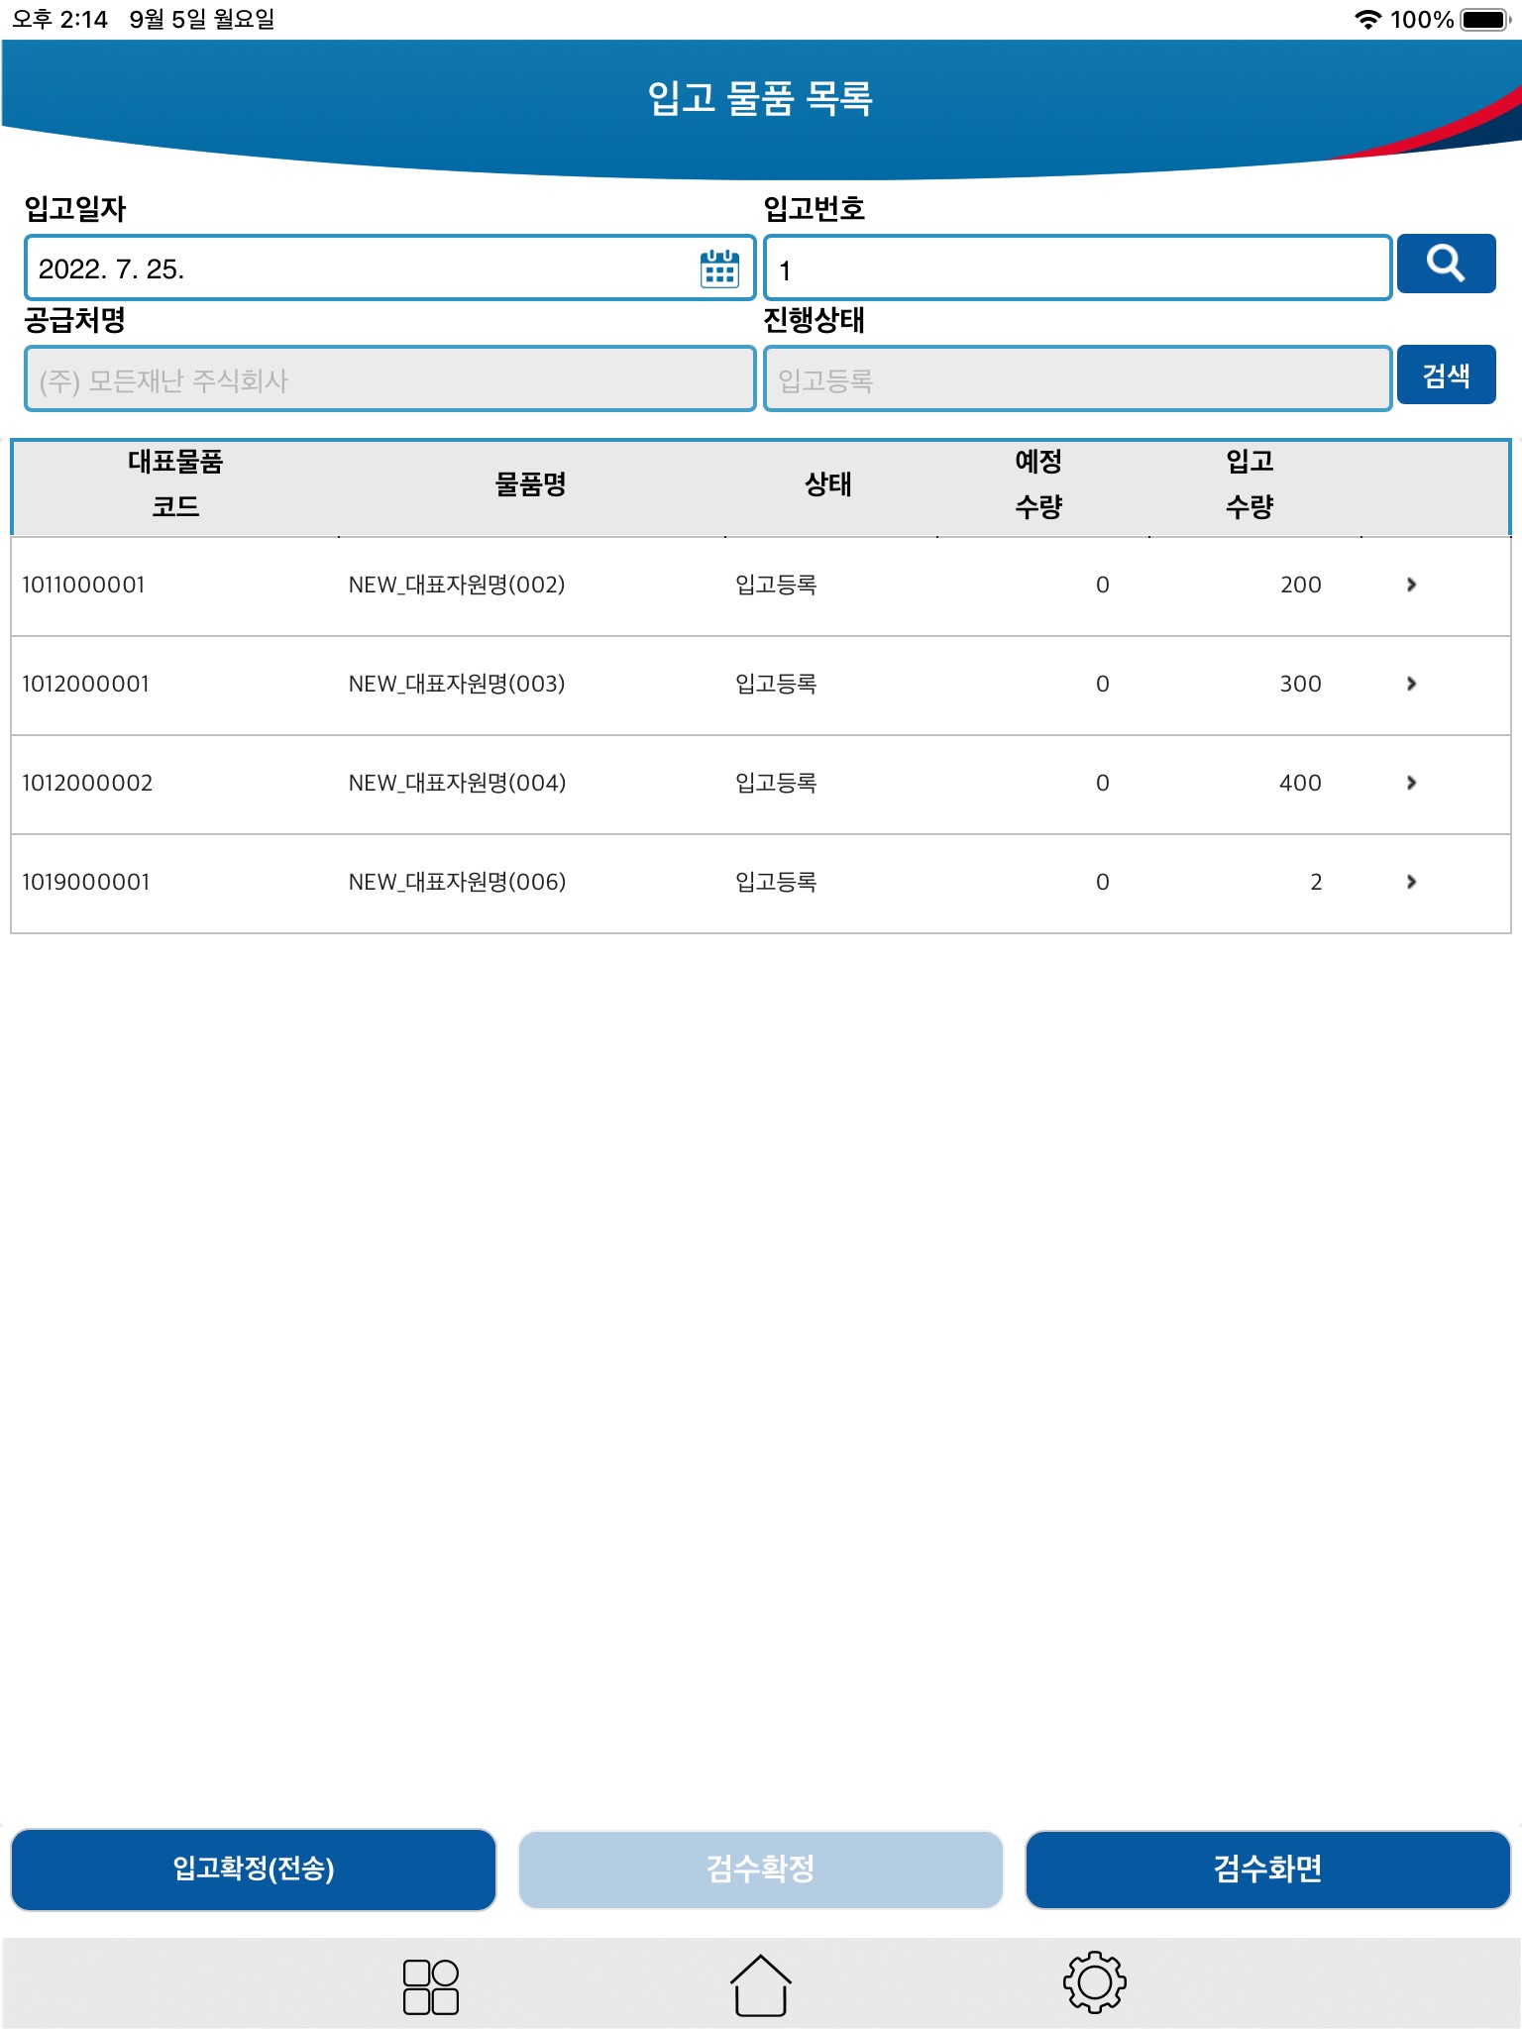This screenshot has height=2029, width=1522.
Task: Click the 공급처명 supplier field
Action: [x=389, y=378]
